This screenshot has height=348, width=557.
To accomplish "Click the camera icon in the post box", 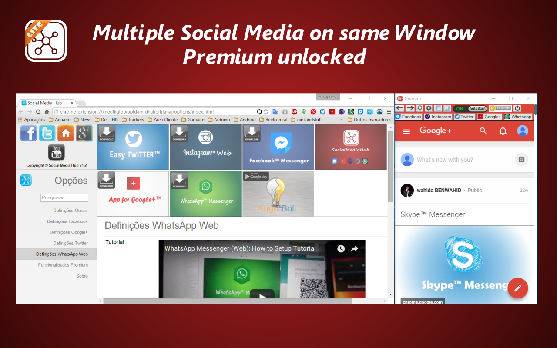I will pos(521,160).
